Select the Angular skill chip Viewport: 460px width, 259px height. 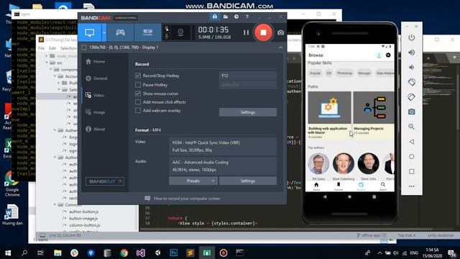[x=315, y=73]
